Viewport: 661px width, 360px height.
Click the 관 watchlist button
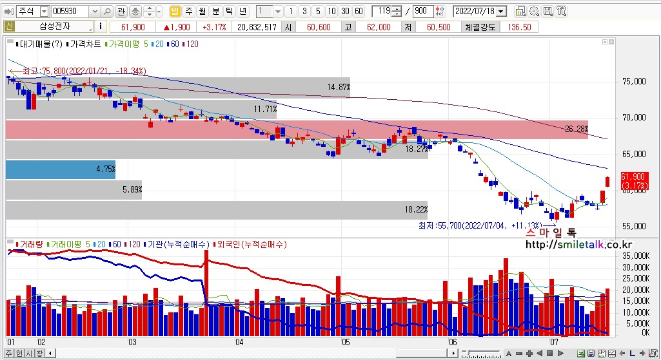pyautogui.click(x=121, y=12)
